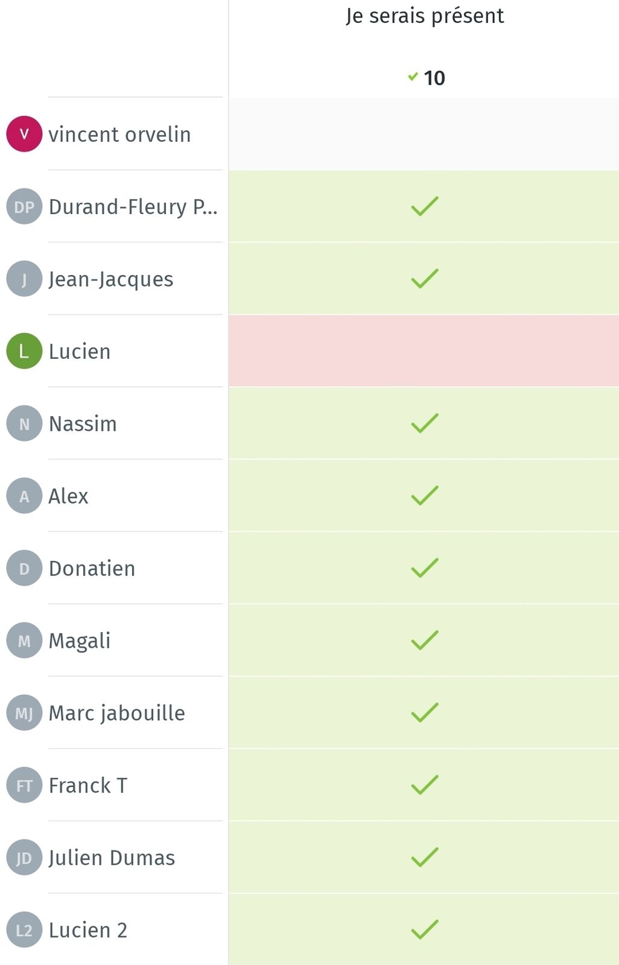
Task: Click the name Julien Dumas
Action: click(x=112, y=858)
